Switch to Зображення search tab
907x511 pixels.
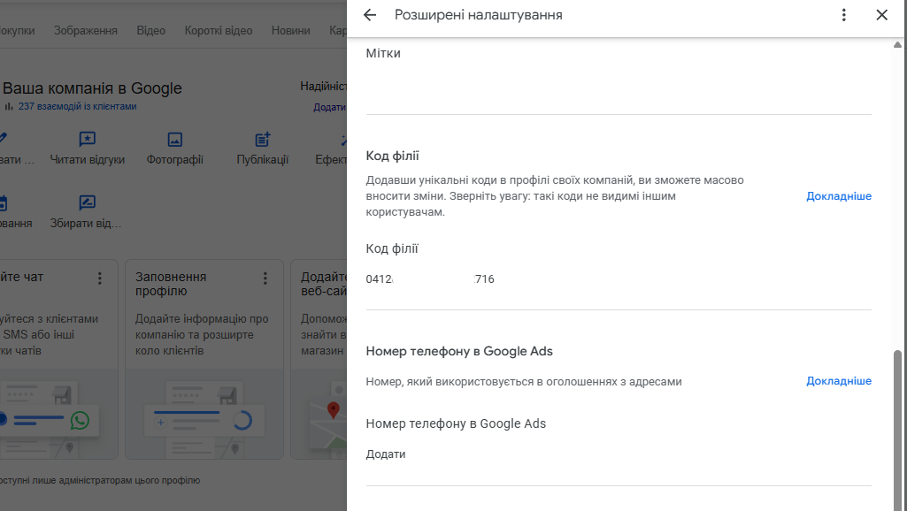pos(86,31)
